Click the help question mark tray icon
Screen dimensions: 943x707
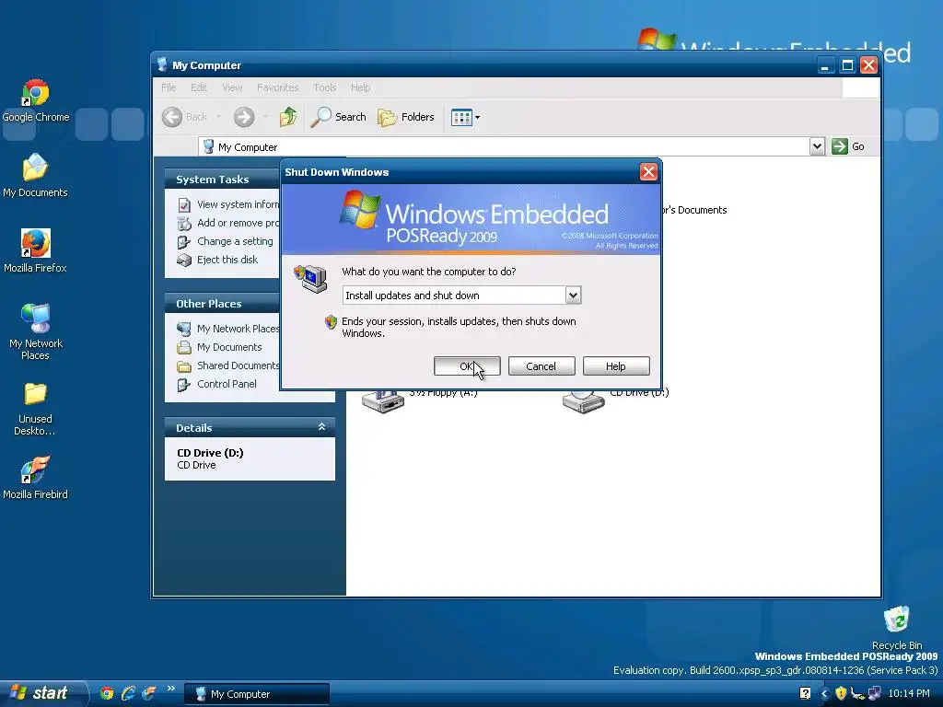pos(805,694)
